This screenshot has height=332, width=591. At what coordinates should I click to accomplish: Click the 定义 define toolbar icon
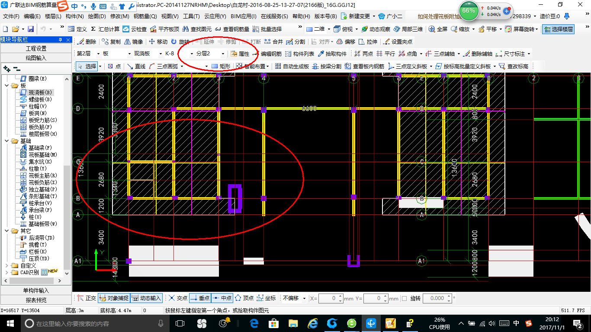click(x=77, y=29)
